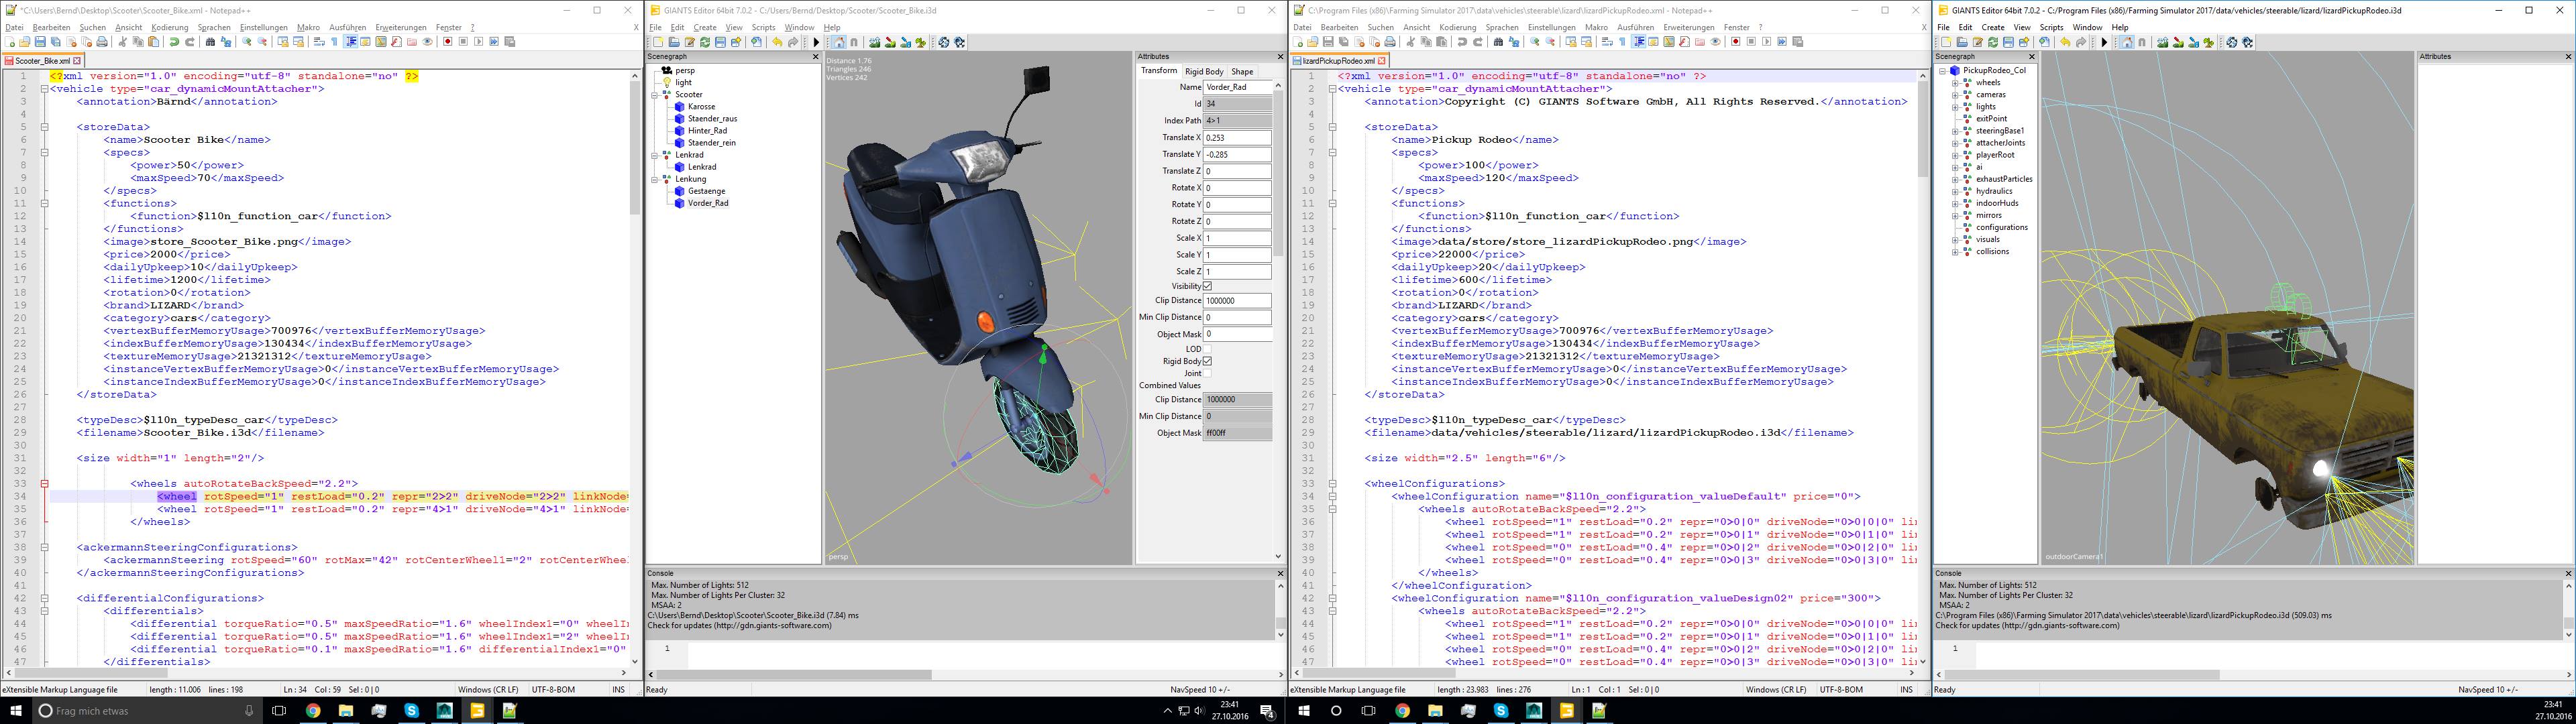Enable the LOD checkbox in Attributes
Screen dimensions: 2576x724
pos(1207,349)
